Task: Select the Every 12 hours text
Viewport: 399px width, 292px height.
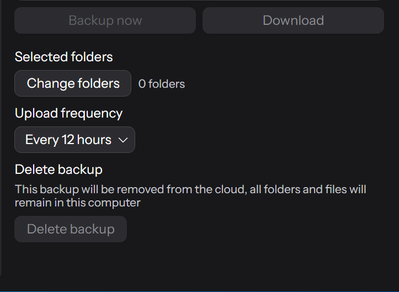Action: click(x=68, y=140)
